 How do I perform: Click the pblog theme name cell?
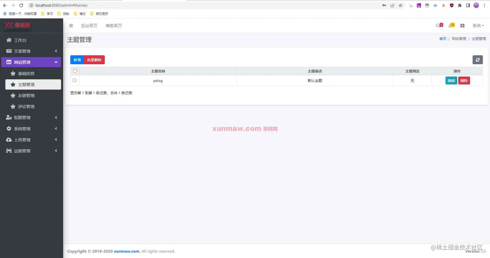(158, 80)
